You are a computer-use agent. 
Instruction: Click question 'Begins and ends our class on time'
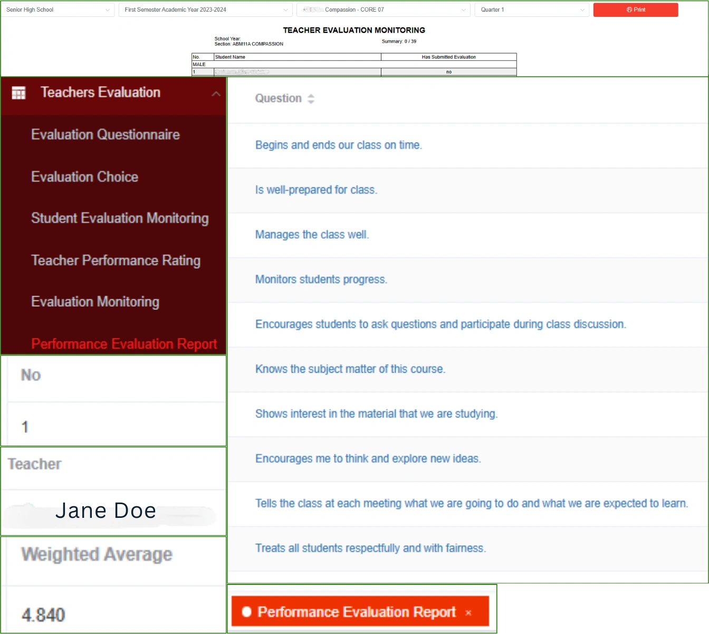point(338,145)
